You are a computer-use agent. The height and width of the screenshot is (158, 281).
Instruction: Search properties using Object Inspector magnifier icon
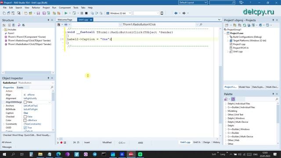pos(52,87)
